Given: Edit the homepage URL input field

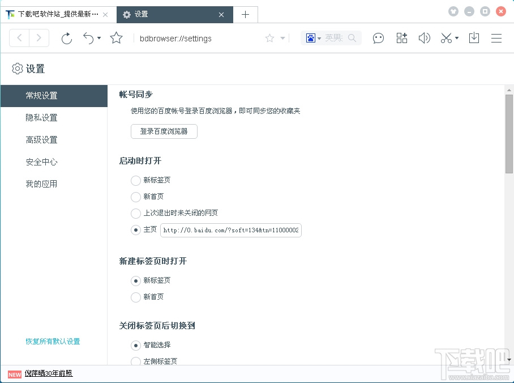Looking at the screenshot, I should point(231,230).
